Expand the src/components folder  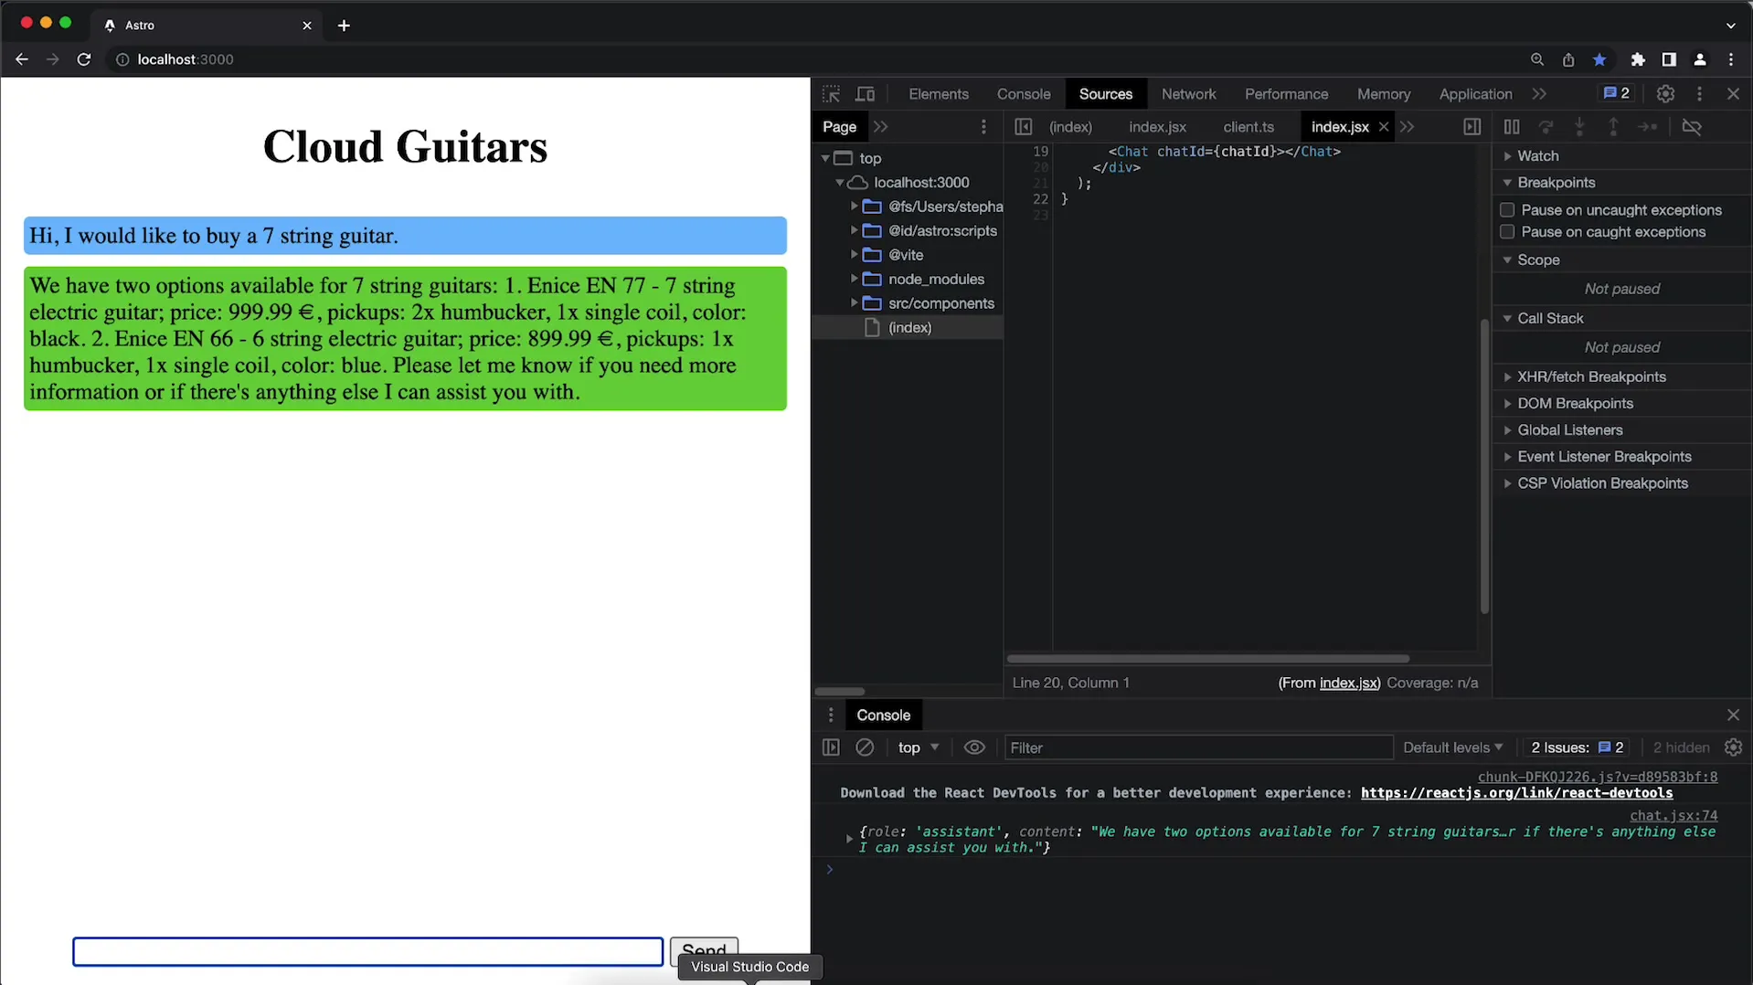855,303
